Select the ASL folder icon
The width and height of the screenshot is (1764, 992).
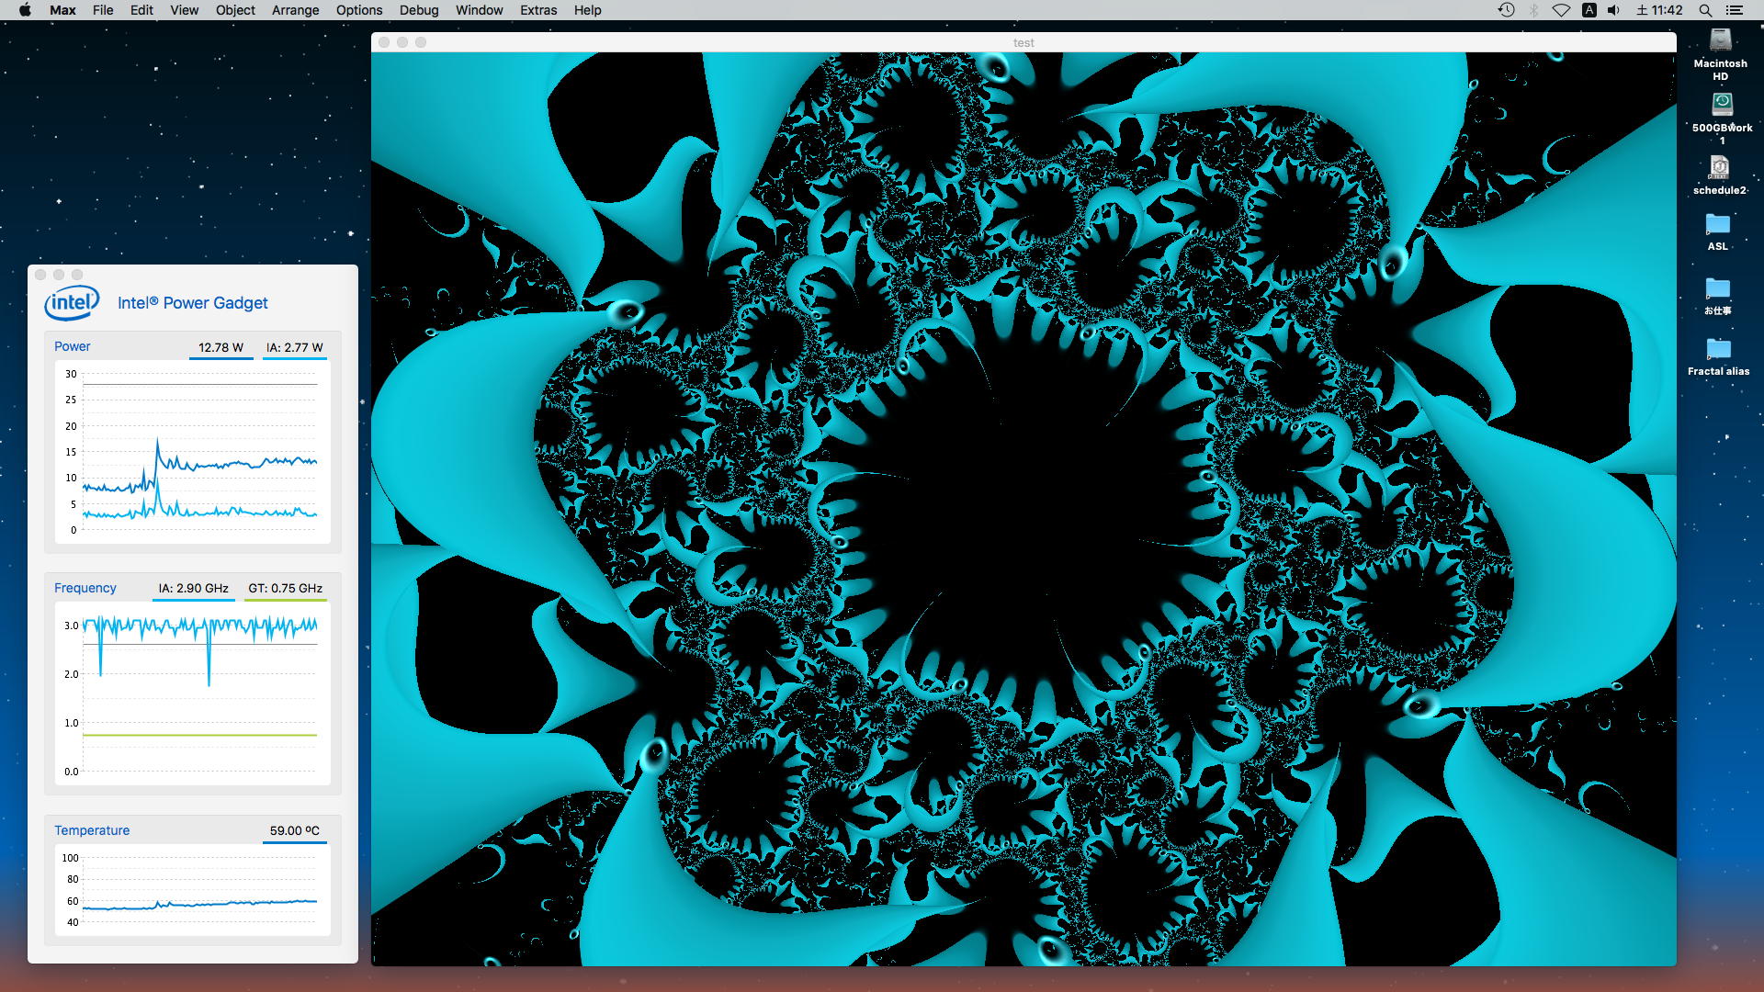[x=1717, y=224]
